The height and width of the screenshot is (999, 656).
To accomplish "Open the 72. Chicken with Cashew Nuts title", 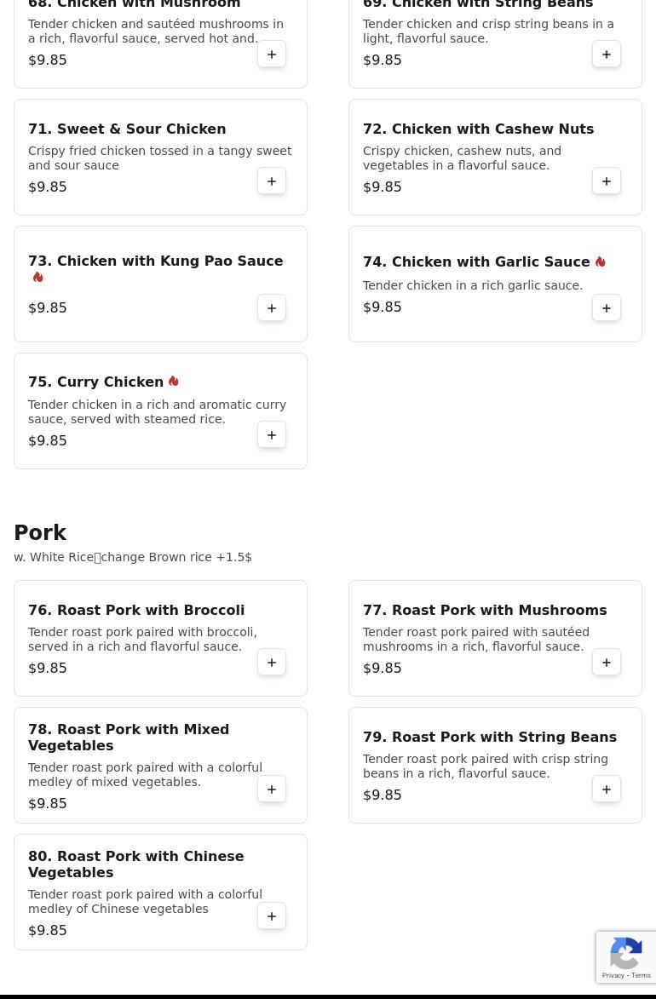I will (478, 129).
